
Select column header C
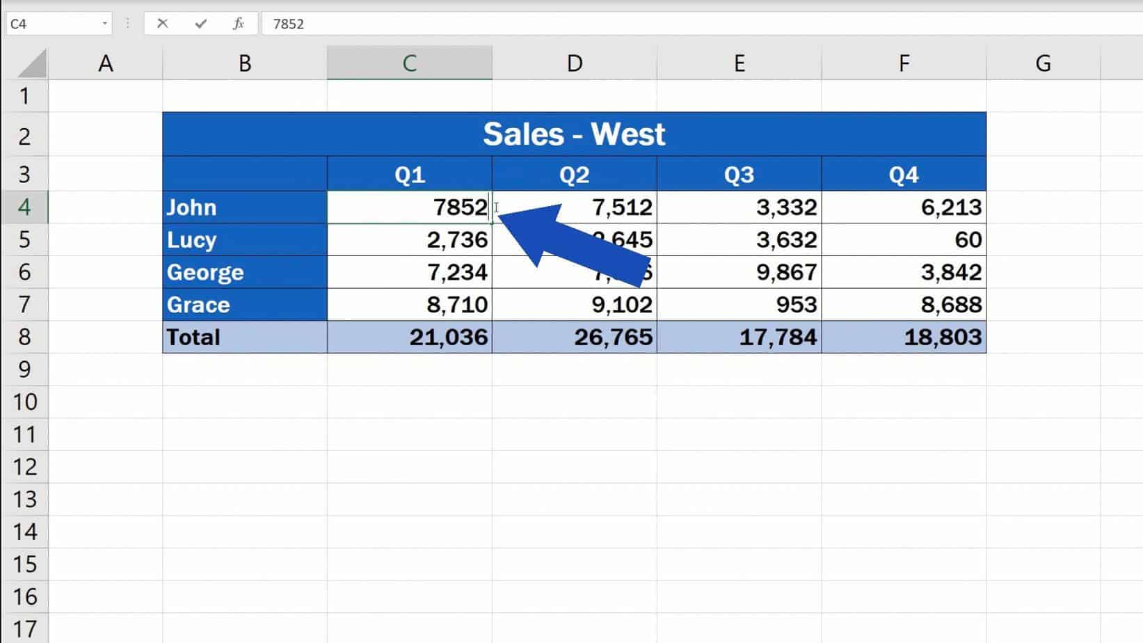coord(409,63)
